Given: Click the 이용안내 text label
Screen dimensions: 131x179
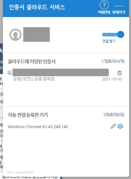Looking at the screenshot, I should [104, 12].
